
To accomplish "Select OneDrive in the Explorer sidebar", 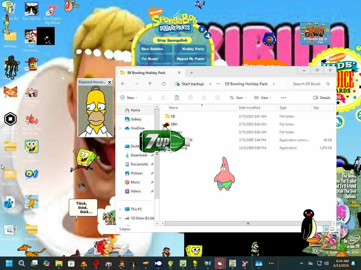I will coord(137,128).
